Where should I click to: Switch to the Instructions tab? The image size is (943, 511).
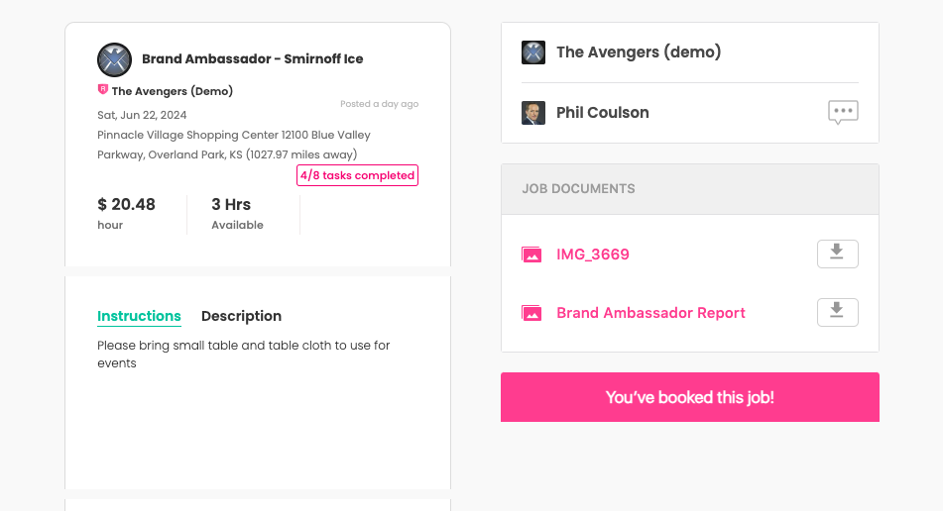click(139, 316)
